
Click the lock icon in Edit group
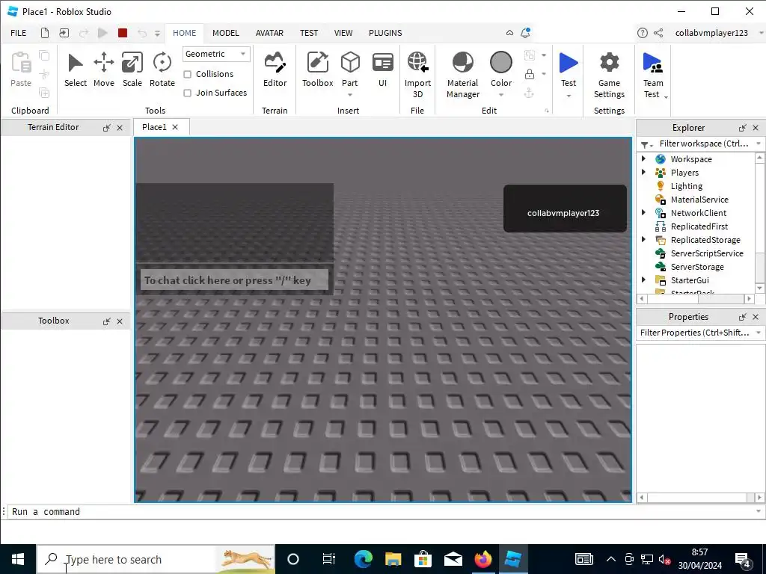pos(529,74)
